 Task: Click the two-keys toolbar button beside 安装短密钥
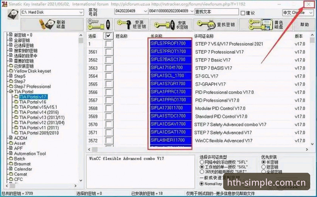coord(99,25)
